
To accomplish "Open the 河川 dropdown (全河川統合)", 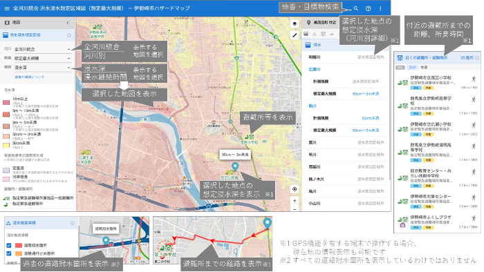I will tap(43, 49).
